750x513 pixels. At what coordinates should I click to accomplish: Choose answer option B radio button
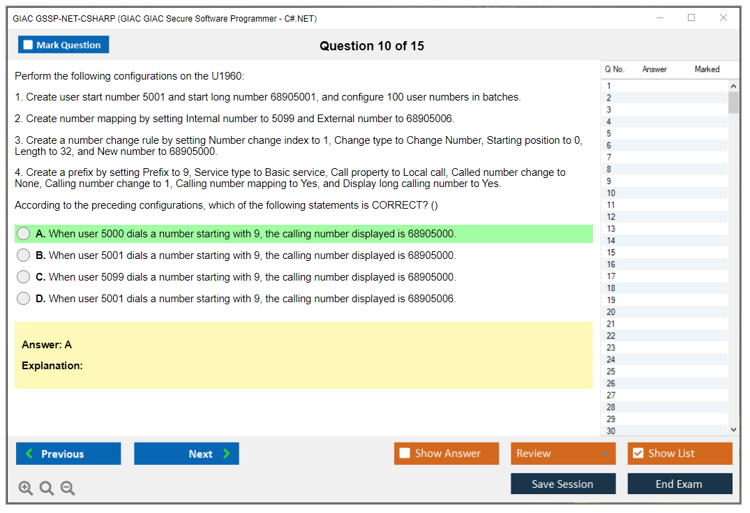coord(24,255)
